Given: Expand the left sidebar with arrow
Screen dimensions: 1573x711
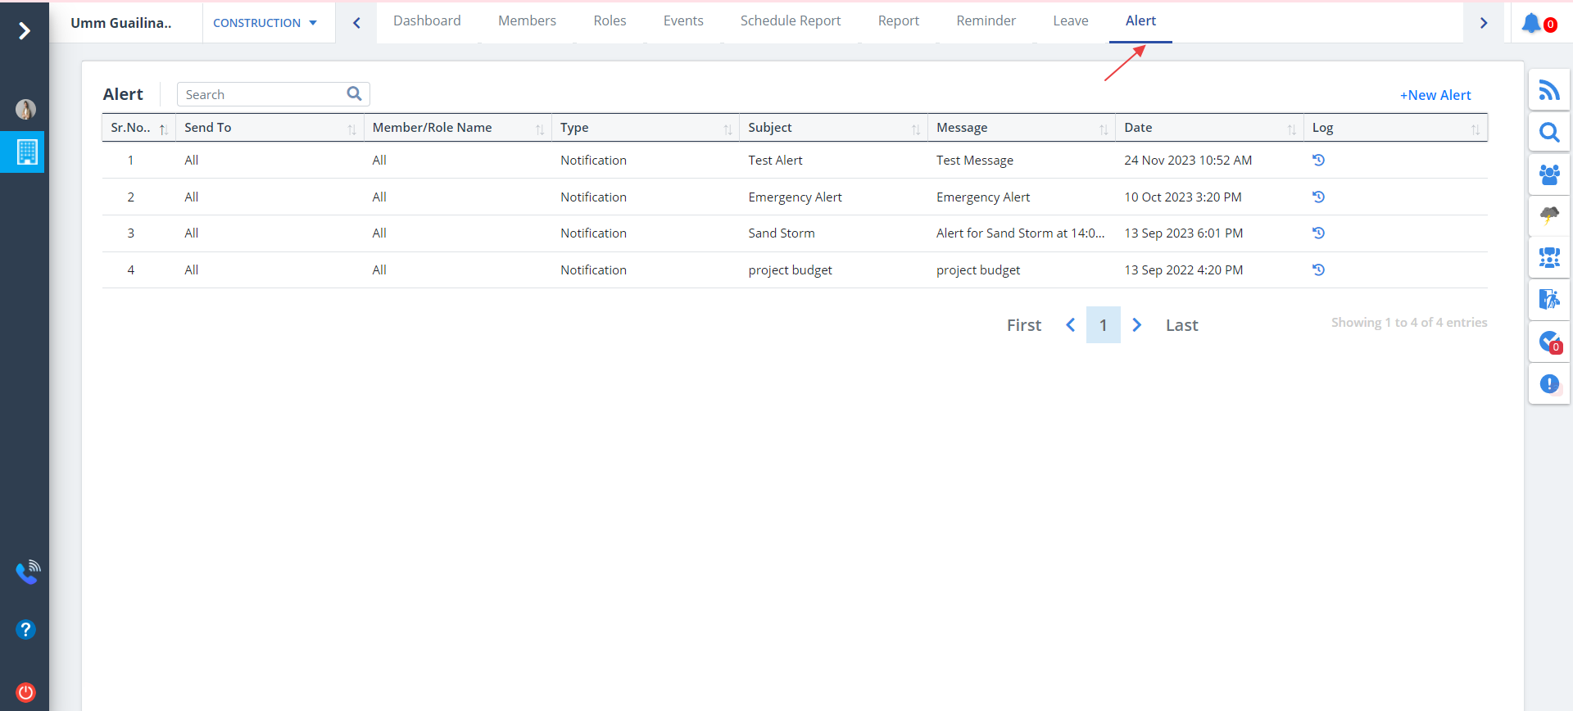Looking at the screenshot, I should (25, 31).
